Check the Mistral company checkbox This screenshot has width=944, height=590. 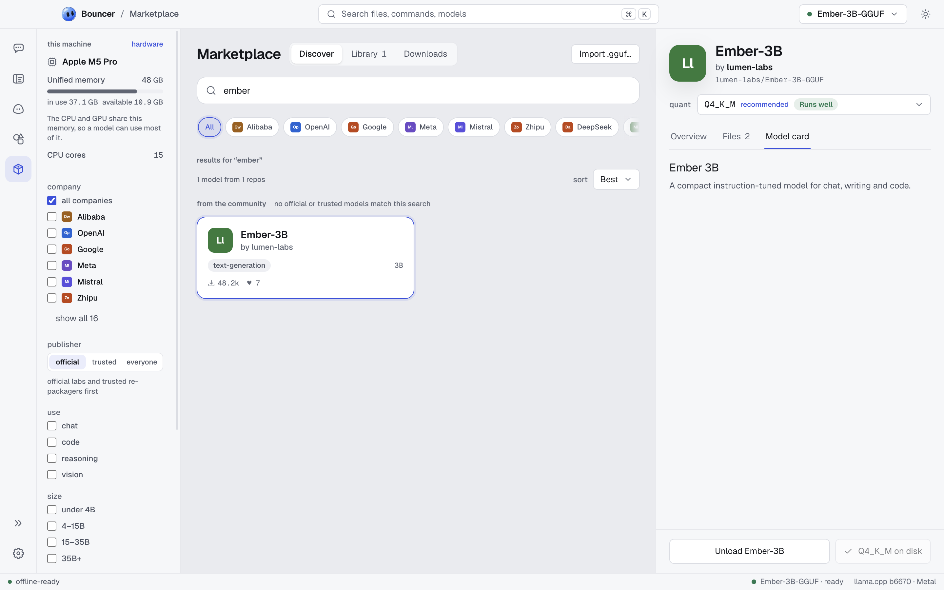52,282
